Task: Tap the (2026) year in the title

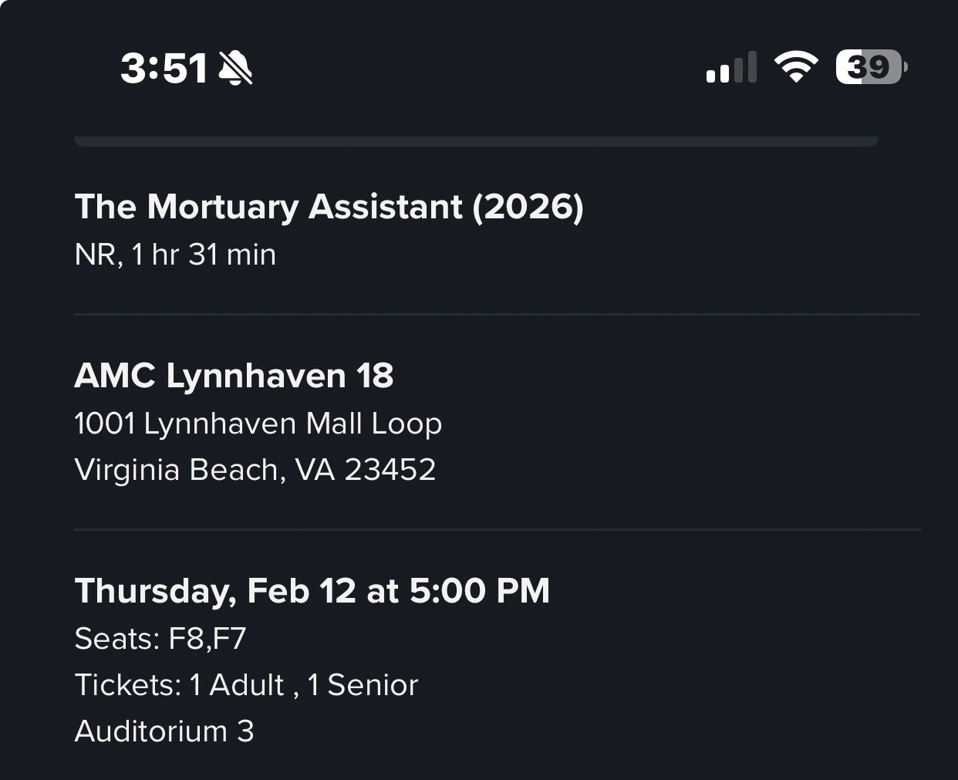Action: [x=528, y=207]
